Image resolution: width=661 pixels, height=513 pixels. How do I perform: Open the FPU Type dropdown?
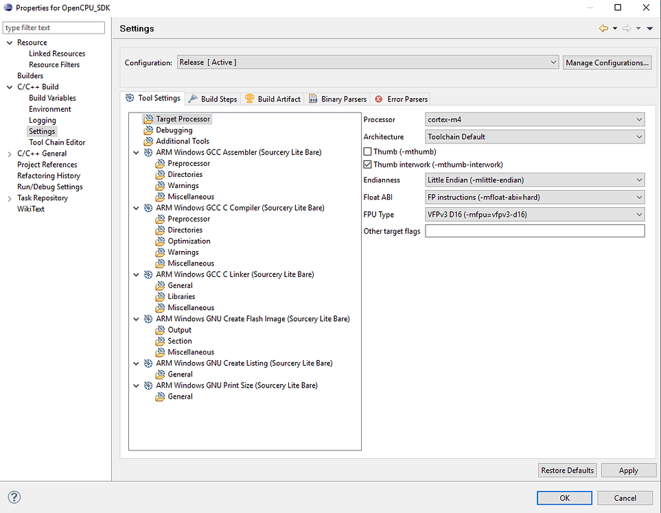(535, 215)
